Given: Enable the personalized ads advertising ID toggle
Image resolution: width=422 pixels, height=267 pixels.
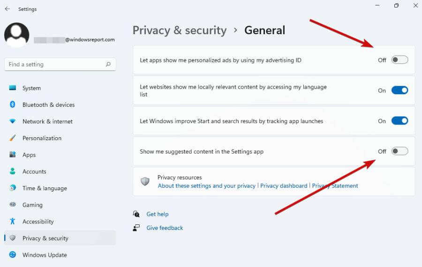Looking at the screenshot, I should click(400, 60).
